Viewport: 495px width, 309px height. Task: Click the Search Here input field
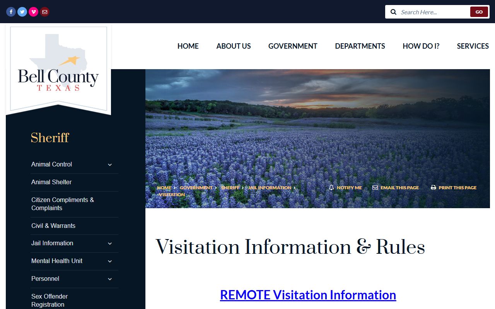point(434,12)
